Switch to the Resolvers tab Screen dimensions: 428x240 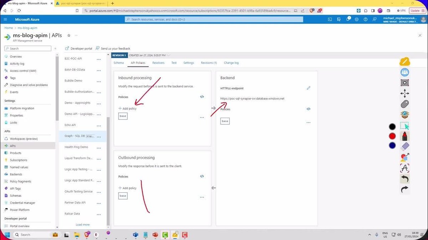[158, 63]
